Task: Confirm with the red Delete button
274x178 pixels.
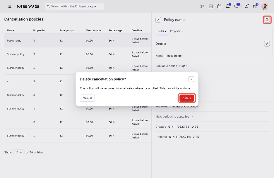Action: (x=187, y=98)
